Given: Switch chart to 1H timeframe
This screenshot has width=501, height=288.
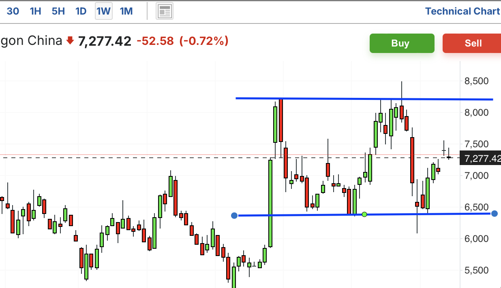Looking at the screenshot, I should coord(36,11).
